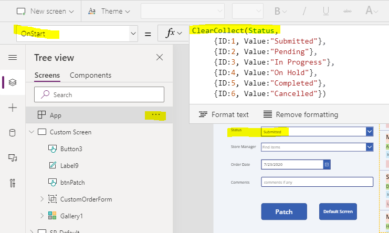Viewport: 389px width, 233px height.
Task: Click the Patch button
Action: tap(284, 211)
